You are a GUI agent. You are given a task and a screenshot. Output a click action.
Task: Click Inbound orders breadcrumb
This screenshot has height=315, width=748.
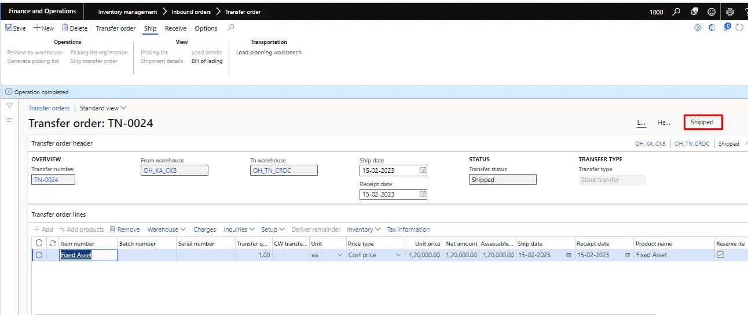(x=191, y=12)
